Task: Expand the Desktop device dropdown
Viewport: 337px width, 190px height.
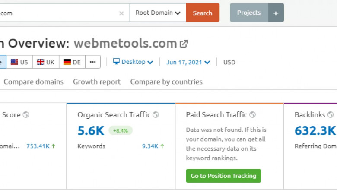Action: pyautogui.click(x=133, y=62)
